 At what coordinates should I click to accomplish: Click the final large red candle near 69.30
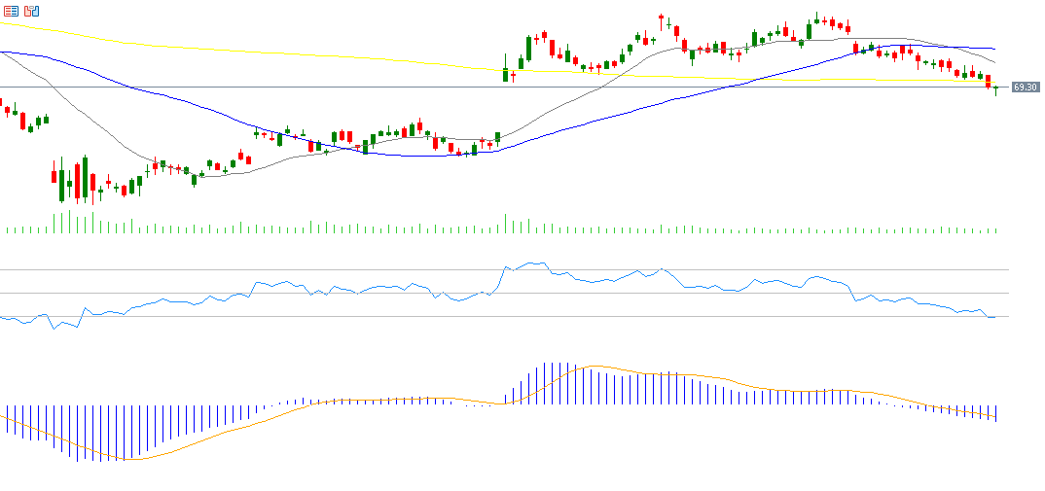click(989, 81)
